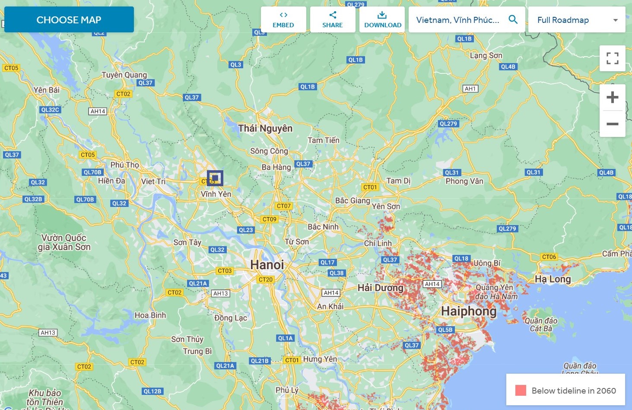The width and height of the screenshot is (632, 410).
Task: Click the Hải Dương city label
Action: tap(380, 288)
